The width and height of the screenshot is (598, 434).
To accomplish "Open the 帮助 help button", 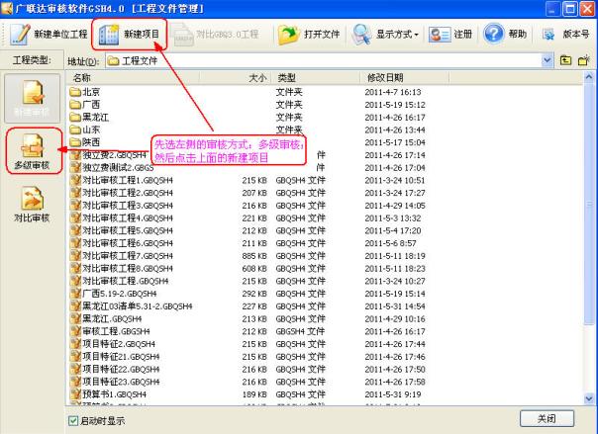I will pos(507,35).
